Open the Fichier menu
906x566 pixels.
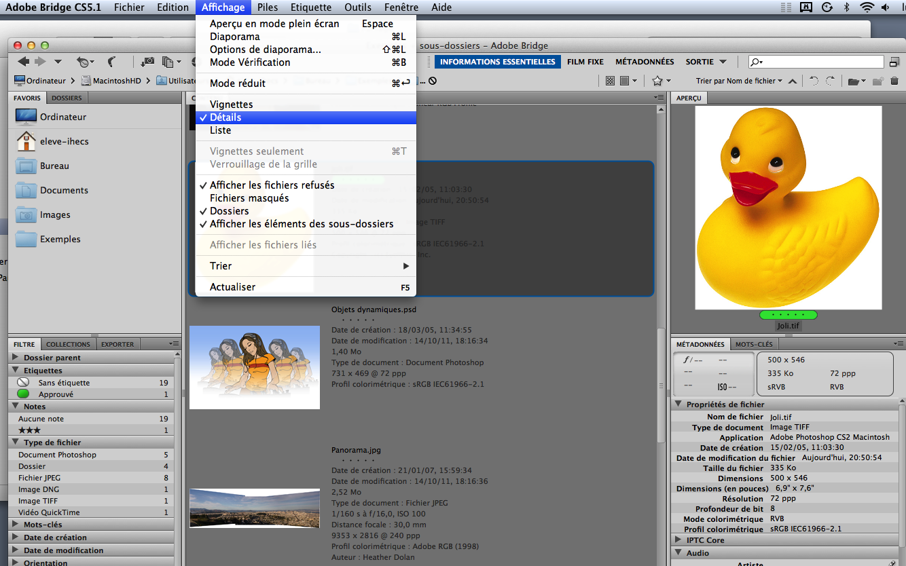click(129, 7)
